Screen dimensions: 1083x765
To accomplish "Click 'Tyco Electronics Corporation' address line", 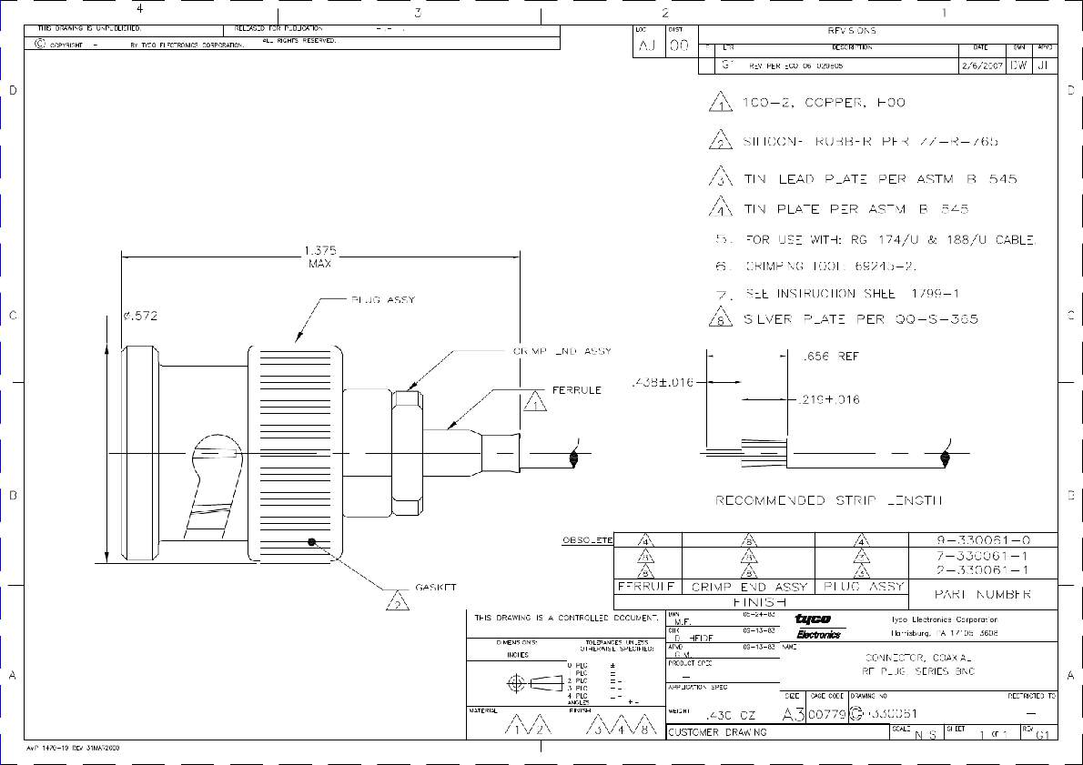I will point(944,619).
